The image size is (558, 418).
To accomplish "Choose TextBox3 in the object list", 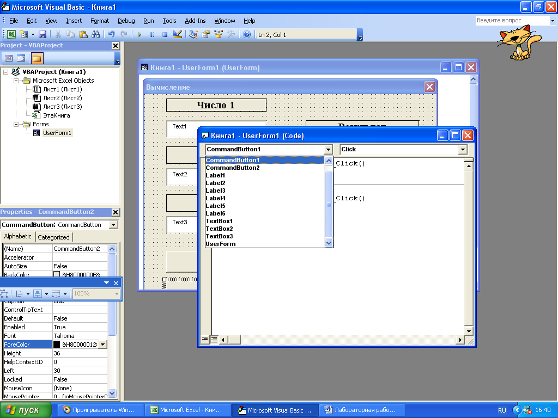I will click(265, 236).
